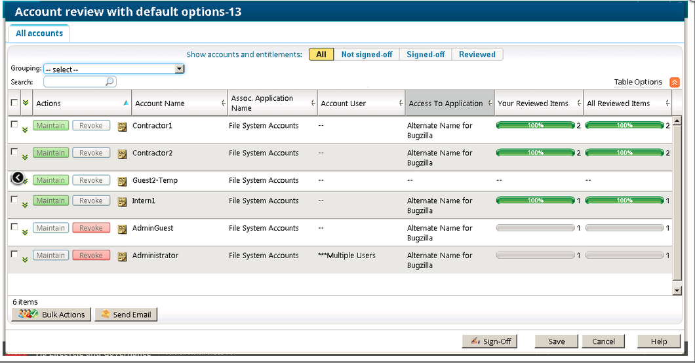Image resolution: width=695 pixels, height=363 pixels.
Task: Collapse Table Options with orange arrow icon
Action: click(674, 83)
